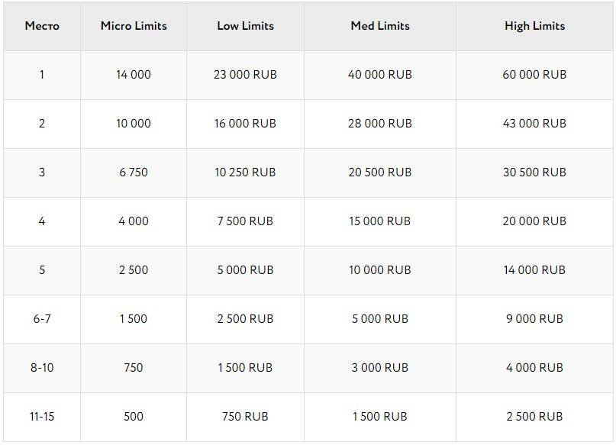This screenshot has width=616, height=445.
Task: Click the Место column header
Action: (42, 26)
